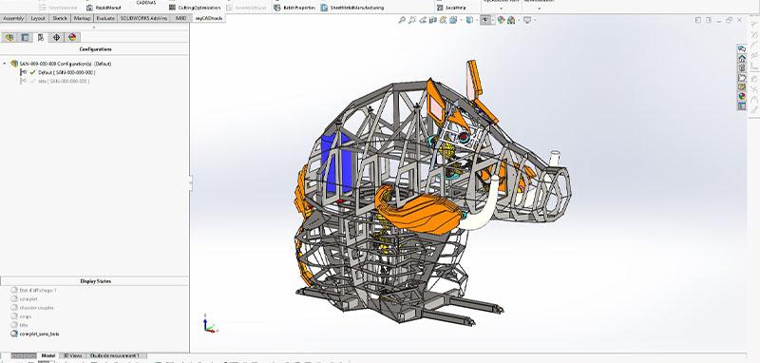This screenshot has width=760, height=363.
Task: Open the File Explorer folder icon in task pane
Action: [742, 78]
